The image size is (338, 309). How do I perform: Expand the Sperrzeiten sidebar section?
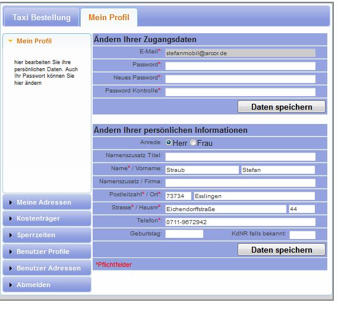coord(47,235)
